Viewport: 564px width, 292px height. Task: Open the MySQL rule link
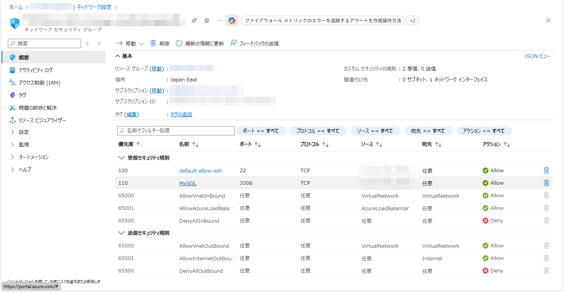(188, 183)
